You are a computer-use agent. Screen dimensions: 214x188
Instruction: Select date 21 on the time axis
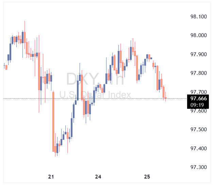pos(51,177)
